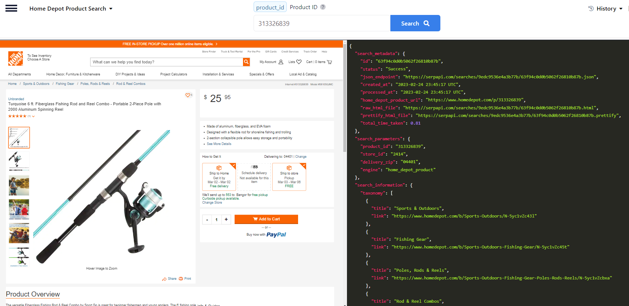The height and width of the screenshot is (306, 629).
Task: Click Home breadcrumb link
Action: (12, 84)
